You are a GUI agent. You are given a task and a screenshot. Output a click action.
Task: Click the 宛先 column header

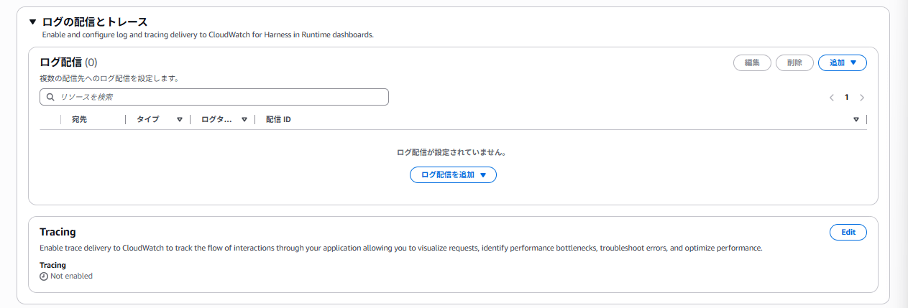(x=79, y=120)
